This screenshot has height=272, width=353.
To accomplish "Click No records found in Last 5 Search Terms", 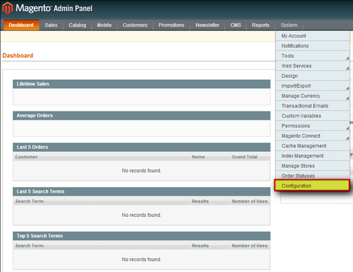I will pyautogui.click(x=141, y=215).
